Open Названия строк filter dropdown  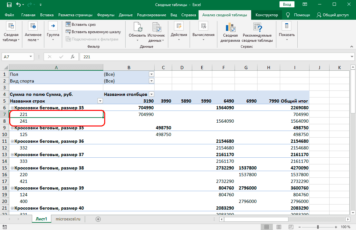[x=100, y=101]
